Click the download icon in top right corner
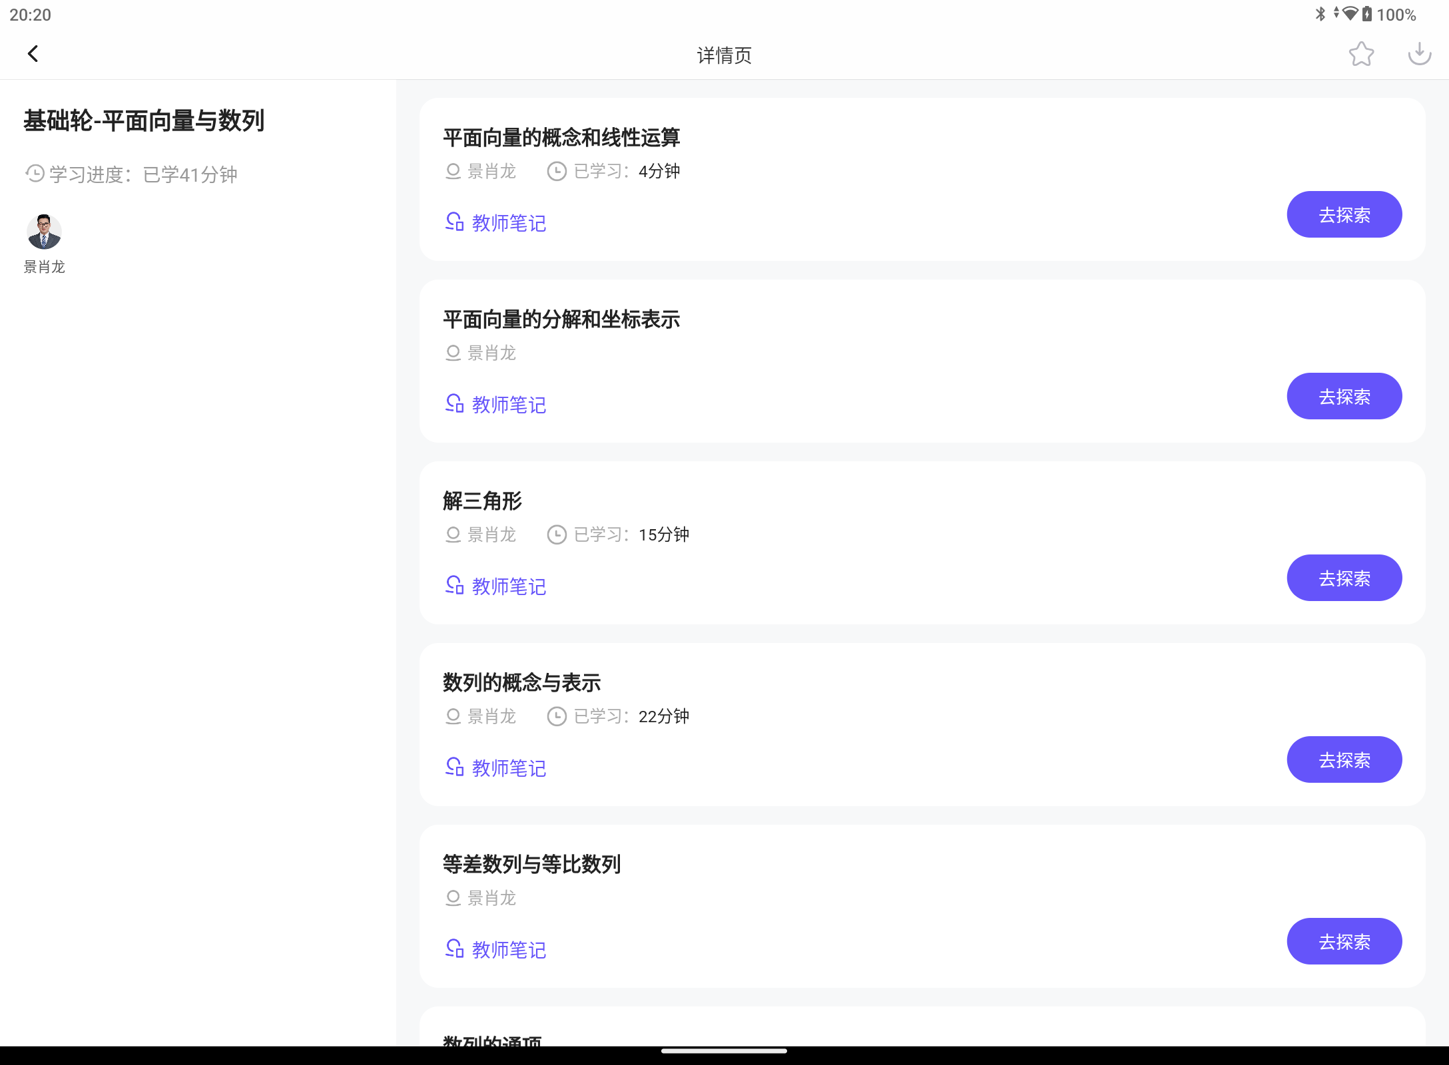1449x1065 pixels. (1420, 55)
